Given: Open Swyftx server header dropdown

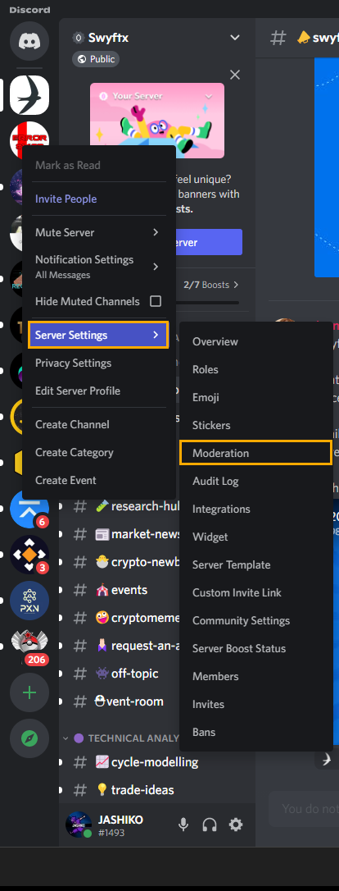Looking at the screenshot, I should 235,38.
